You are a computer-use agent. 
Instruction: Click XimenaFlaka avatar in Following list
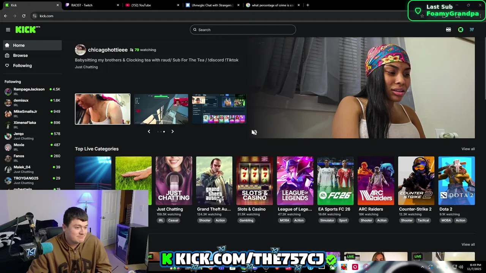pyautogui.click(x=8, y=125)
